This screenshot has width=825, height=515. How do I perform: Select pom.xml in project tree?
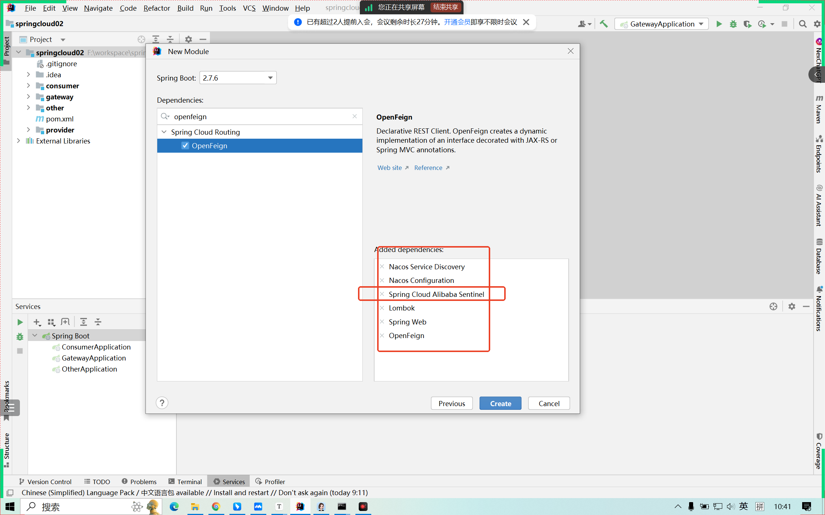click(60, 119)
